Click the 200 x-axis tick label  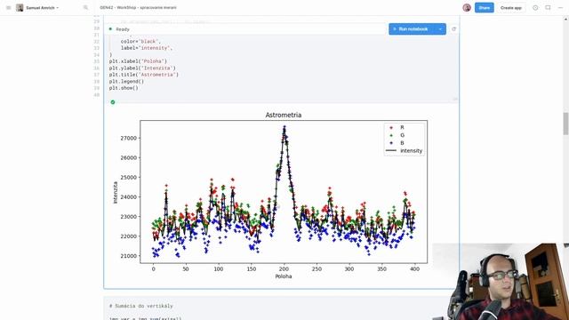tap(284, 269)
